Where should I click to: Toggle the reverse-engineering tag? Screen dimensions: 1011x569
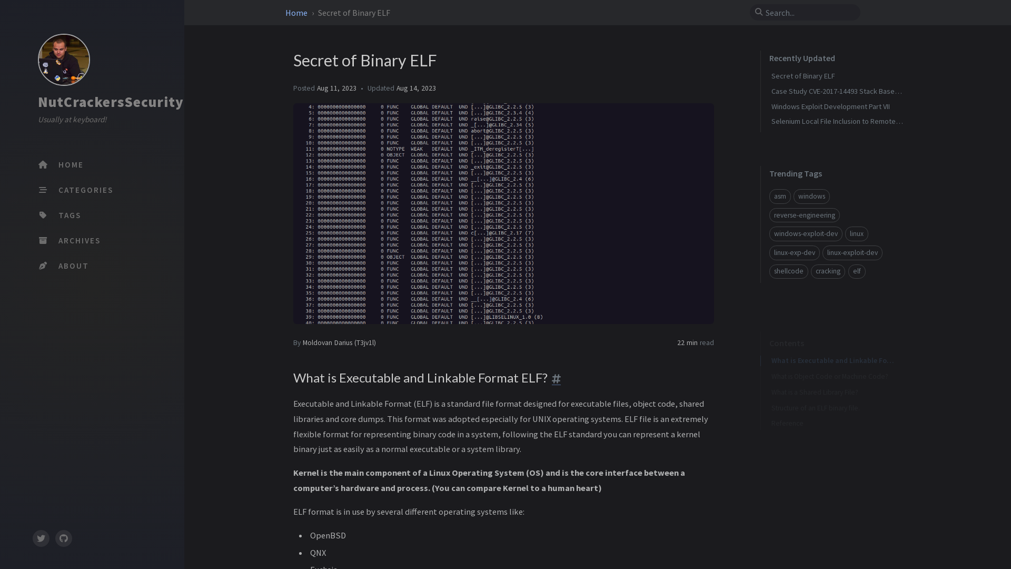pos(804,214)
